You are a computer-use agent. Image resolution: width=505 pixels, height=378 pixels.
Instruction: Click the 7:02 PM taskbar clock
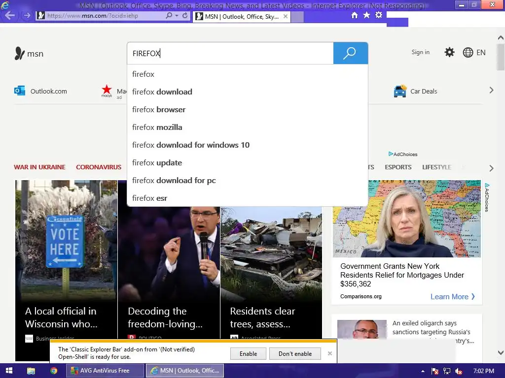483,371
